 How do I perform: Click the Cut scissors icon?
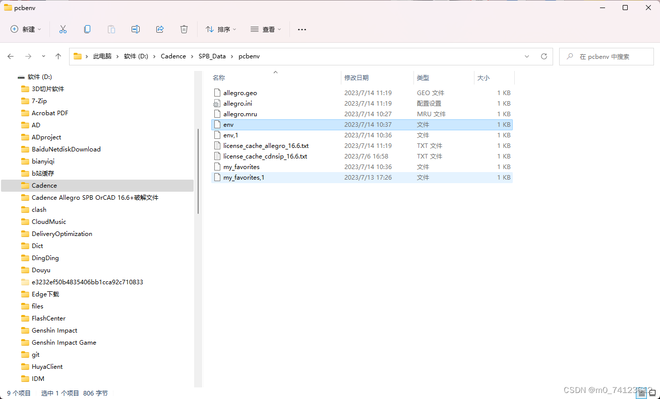point(63,29)
